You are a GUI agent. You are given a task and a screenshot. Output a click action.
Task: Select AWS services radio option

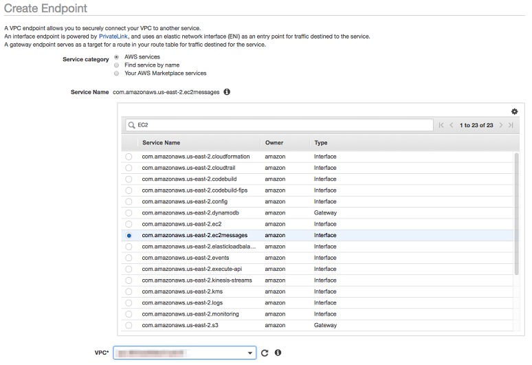pos(116,57)
